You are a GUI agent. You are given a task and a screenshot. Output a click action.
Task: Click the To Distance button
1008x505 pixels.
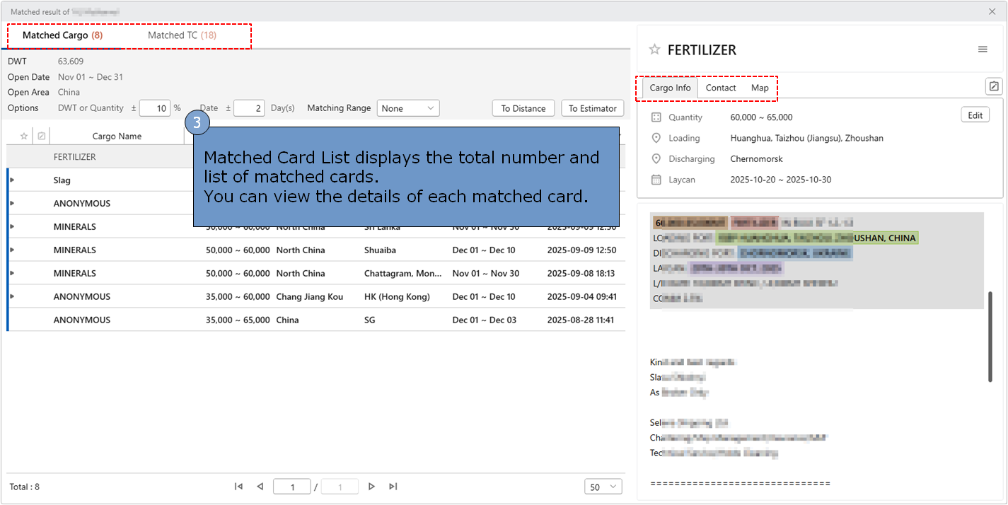(523, 108)
